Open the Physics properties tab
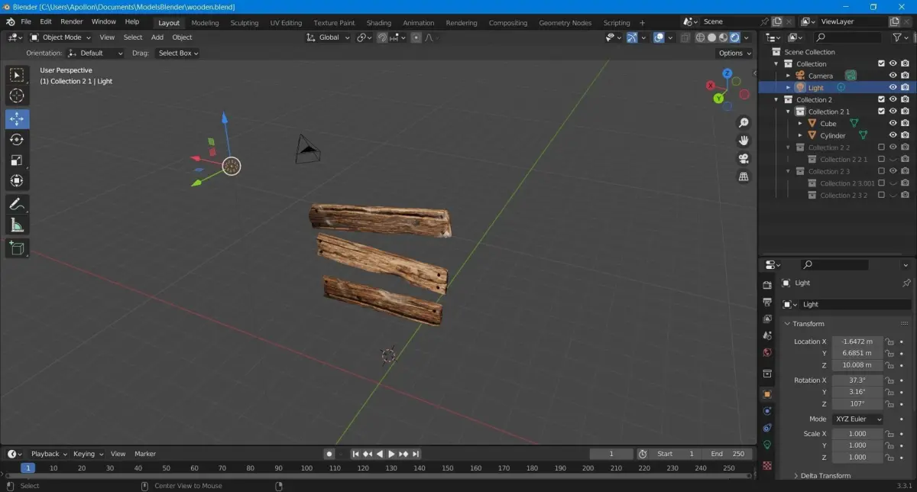 (767, 411)
